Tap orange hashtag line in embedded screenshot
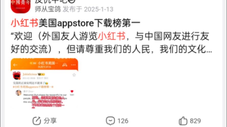The image size is (227, 127). pos(33,87)
